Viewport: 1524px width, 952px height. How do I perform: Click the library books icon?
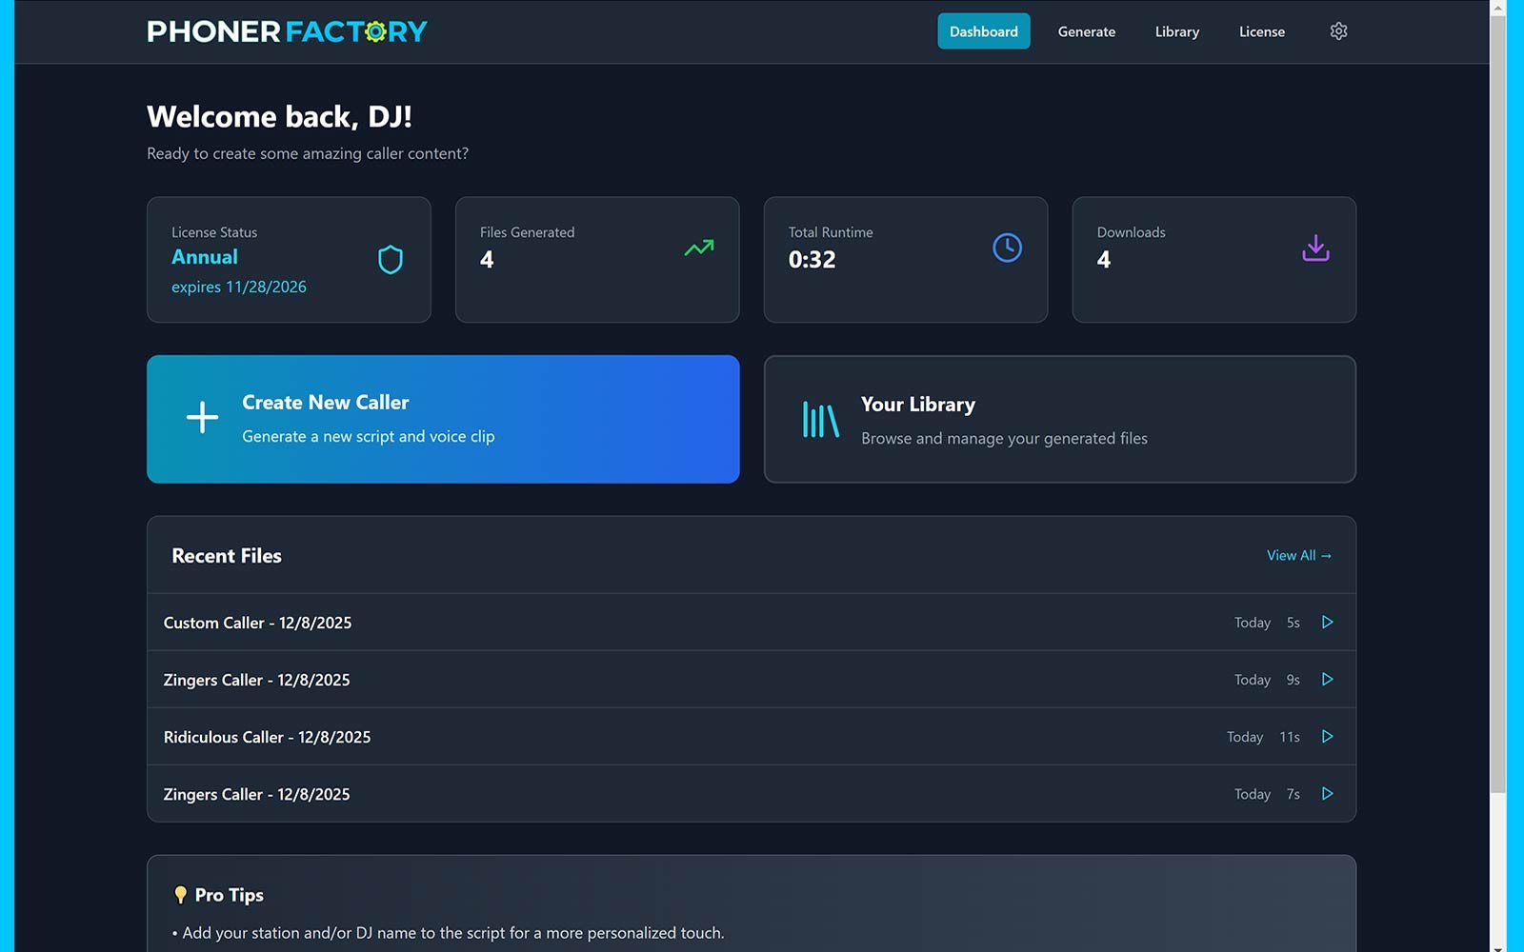click(820, 420)
